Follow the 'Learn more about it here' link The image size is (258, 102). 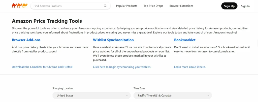pos(190,67)
